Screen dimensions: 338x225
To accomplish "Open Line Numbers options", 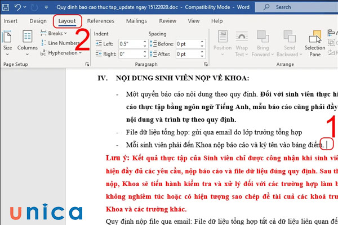I will (60, 43).
